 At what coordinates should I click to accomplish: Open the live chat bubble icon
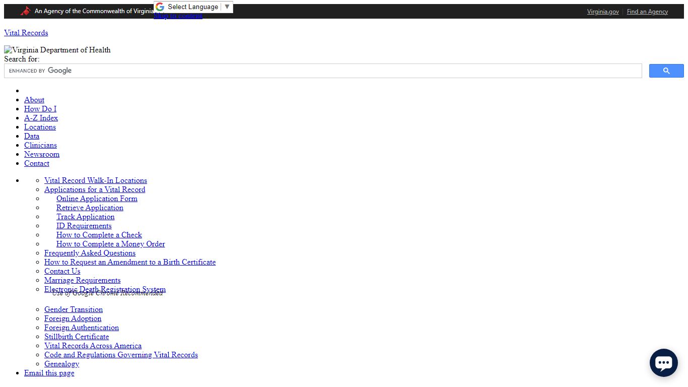(x=664, y=363)
